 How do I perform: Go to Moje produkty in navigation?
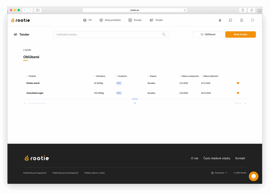coord(110,20)
